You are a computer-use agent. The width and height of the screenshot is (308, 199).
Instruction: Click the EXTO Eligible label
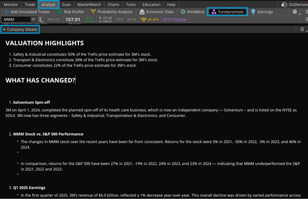(x=175, y=20)
